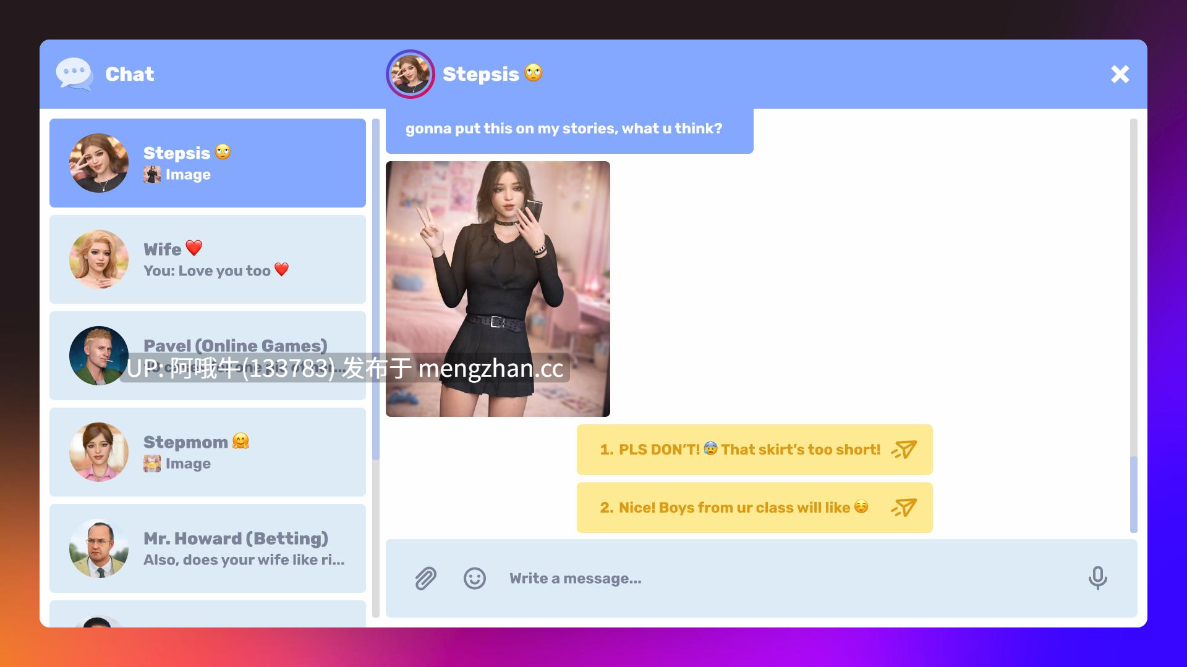1187x667 pixels.
Task: Click the Chat title text
Action: click(130, 74)
